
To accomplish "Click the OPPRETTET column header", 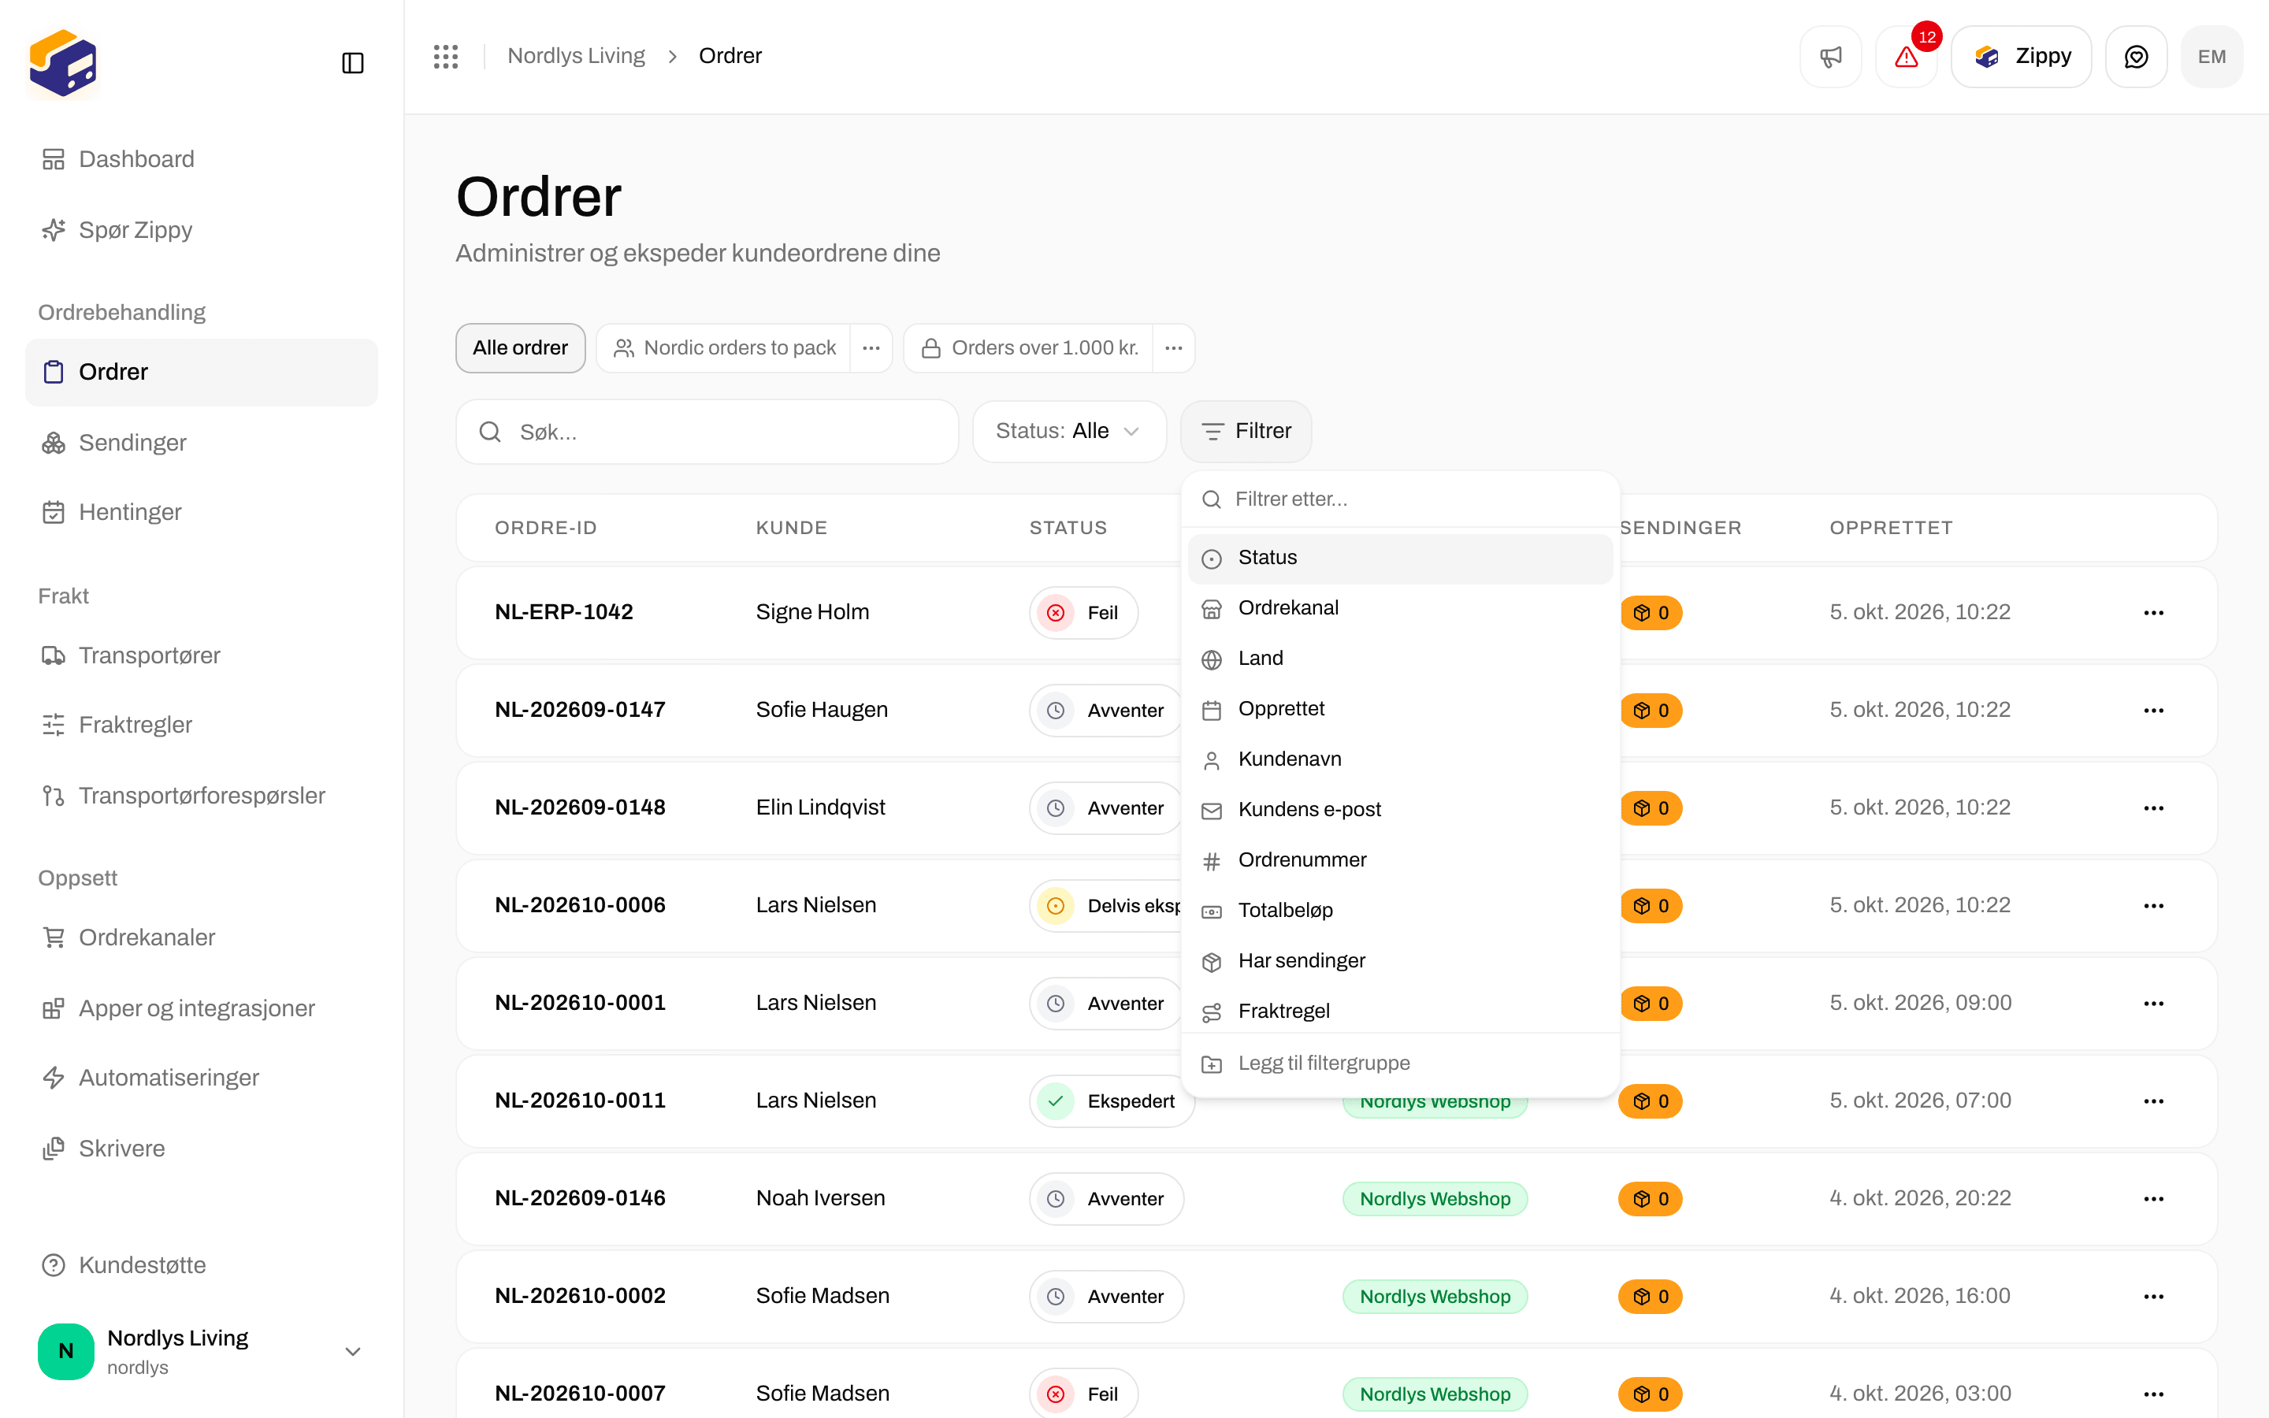I will (1891, 528).
